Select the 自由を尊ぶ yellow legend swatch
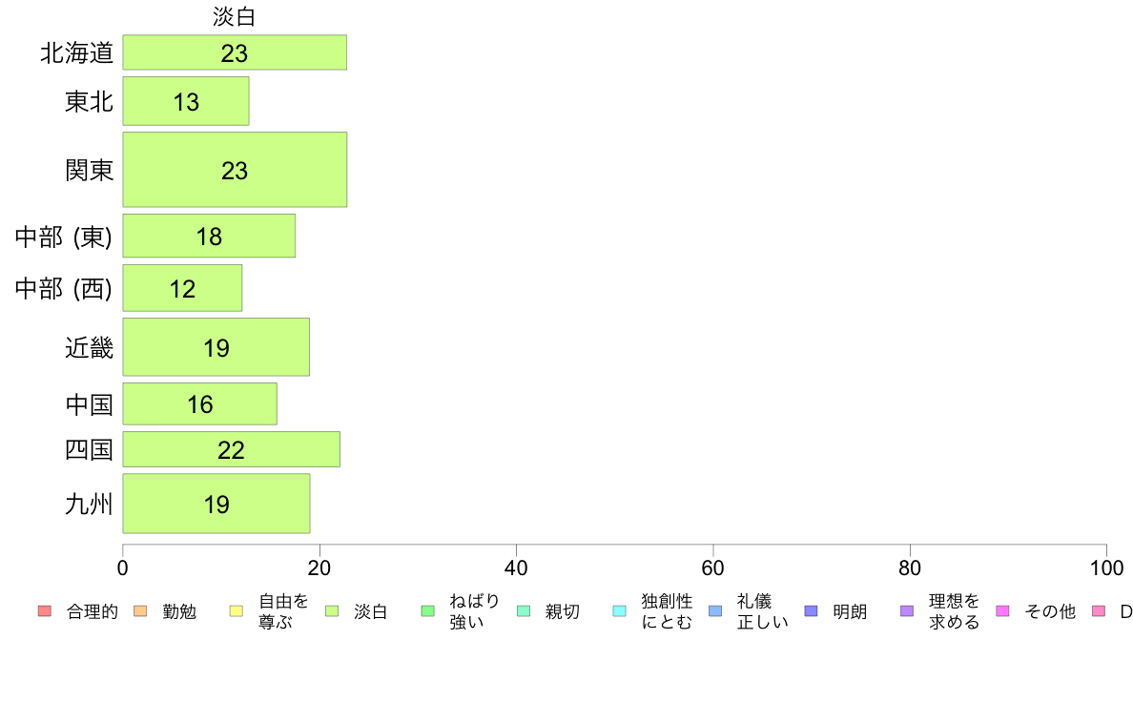This screenshot has width=1133, height=702. click(237, 610)
